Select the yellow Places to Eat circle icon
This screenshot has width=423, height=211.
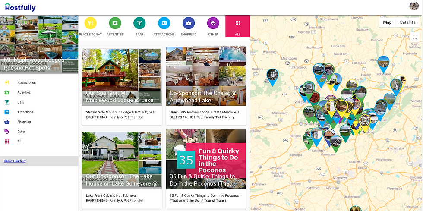coord(90,23)
